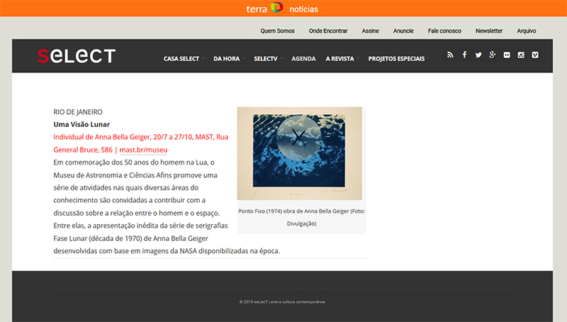
Task: Click the Anuncie link
Action: click(403, 30)
